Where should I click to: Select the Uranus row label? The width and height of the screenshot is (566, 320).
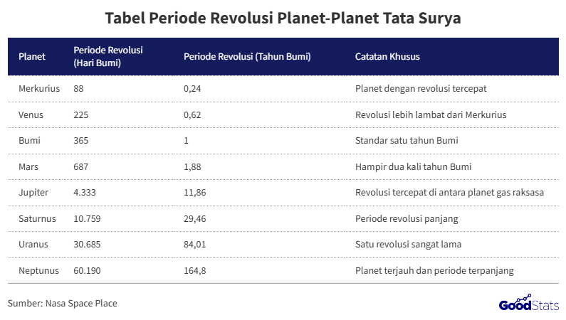34,245
